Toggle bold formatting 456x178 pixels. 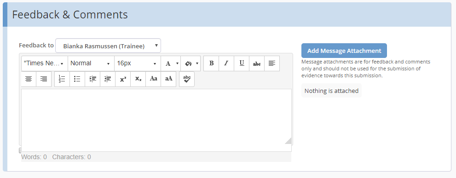coord(211,63)
